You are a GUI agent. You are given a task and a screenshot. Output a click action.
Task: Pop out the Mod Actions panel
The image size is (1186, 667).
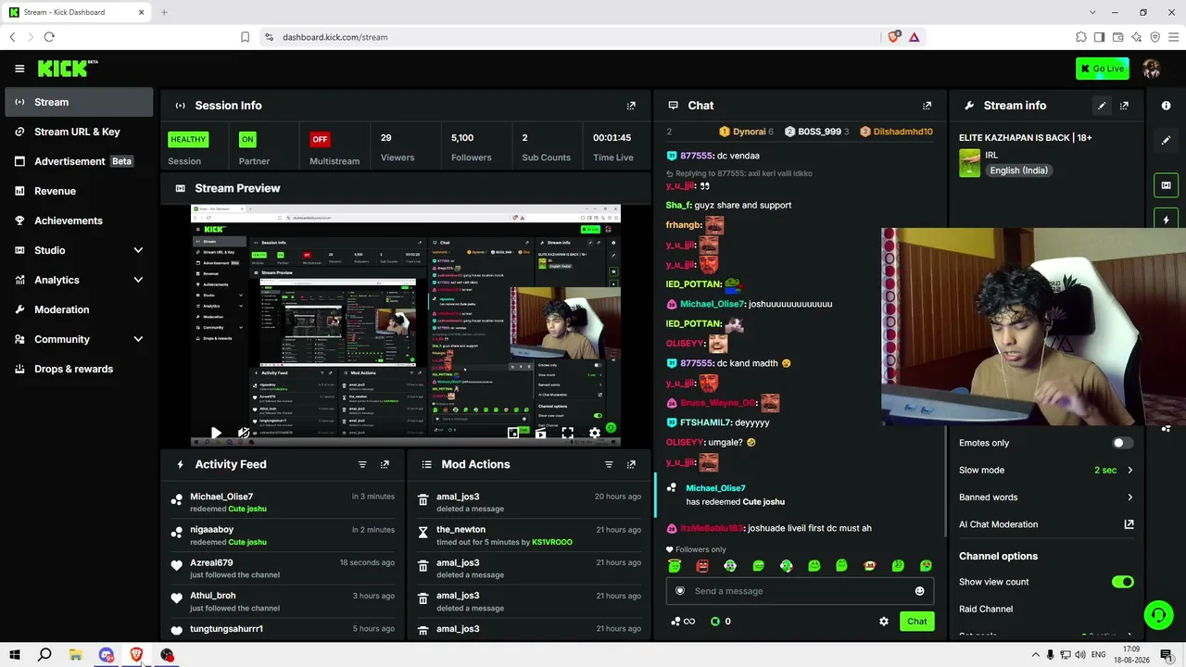631,464
